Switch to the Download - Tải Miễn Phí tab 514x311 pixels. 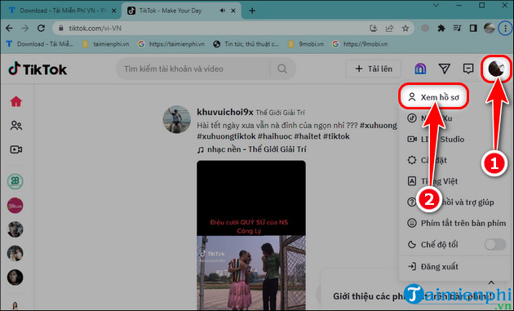pos(62,11)
